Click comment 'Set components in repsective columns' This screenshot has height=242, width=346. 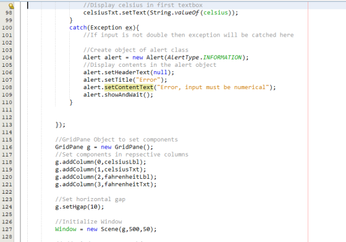122,155
